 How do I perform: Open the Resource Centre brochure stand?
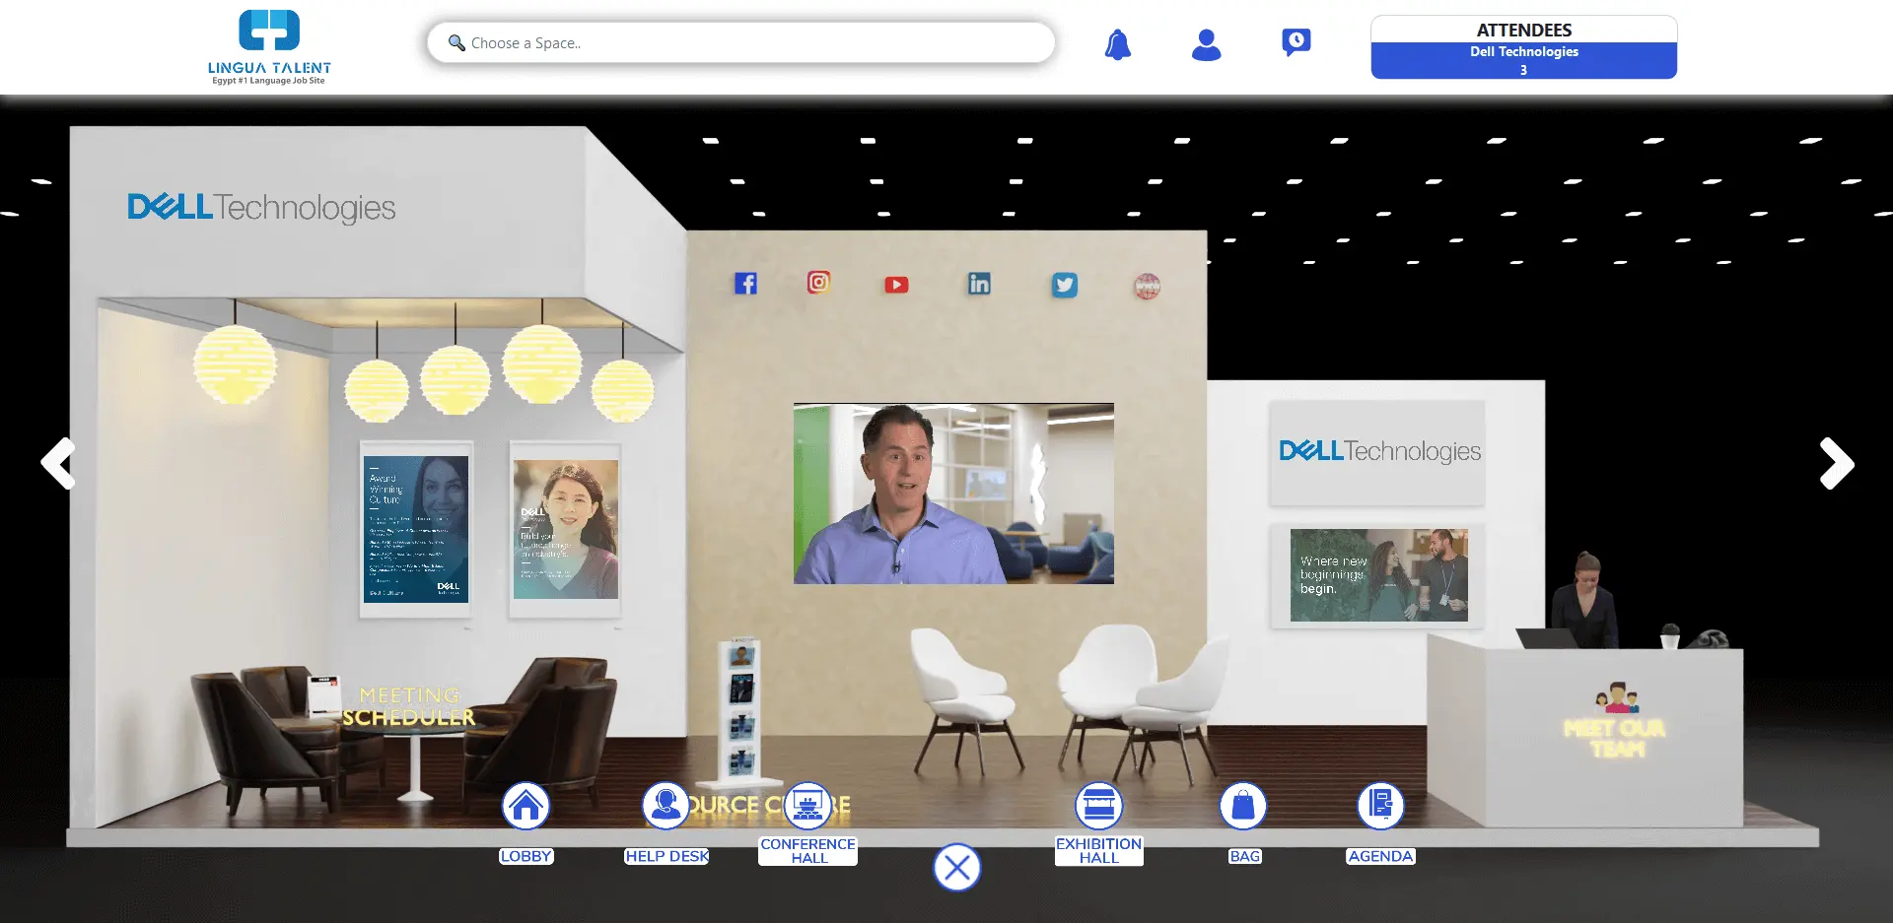coord(741,709)
